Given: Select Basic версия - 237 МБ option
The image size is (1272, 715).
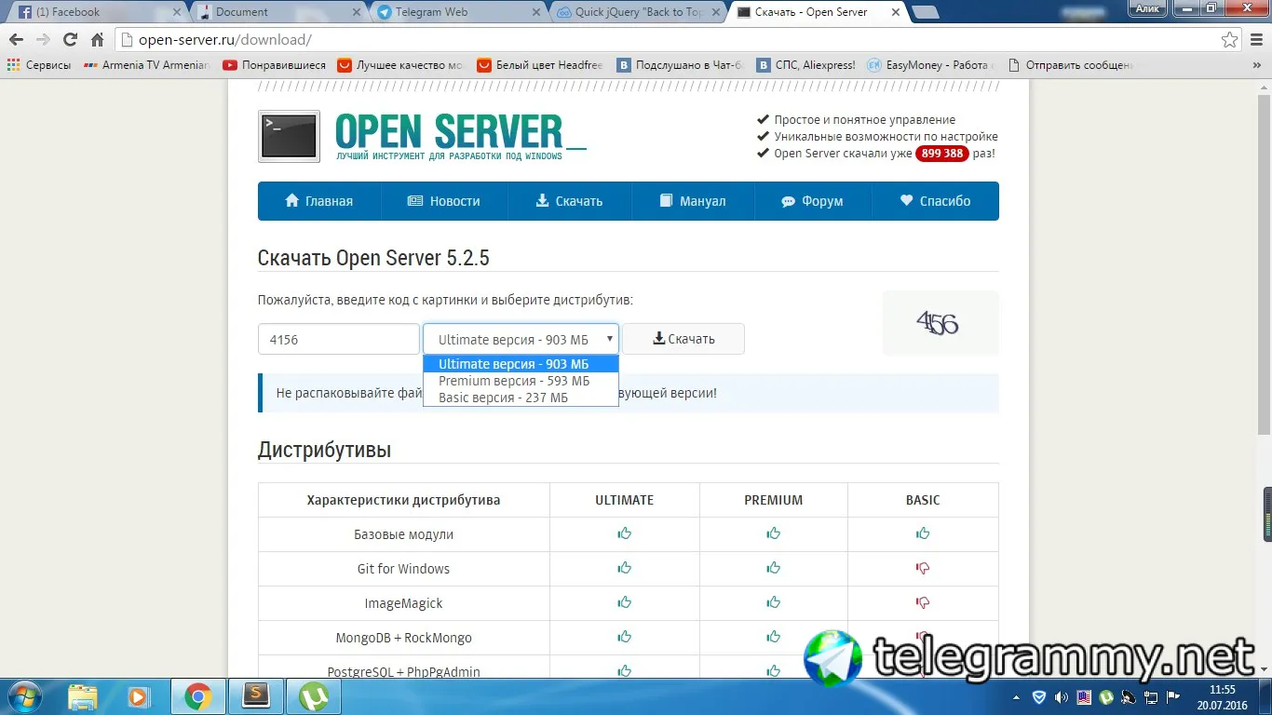Looking at the screenshot, I should [x=521, y=398].
